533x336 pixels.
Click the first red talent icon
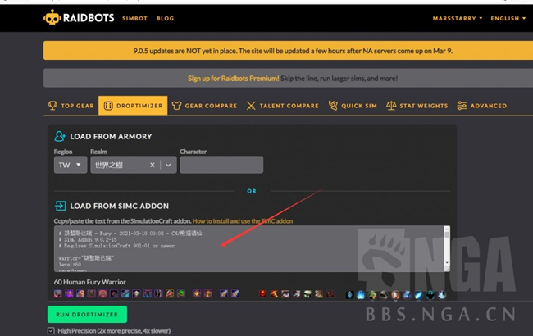pos(262,294)
